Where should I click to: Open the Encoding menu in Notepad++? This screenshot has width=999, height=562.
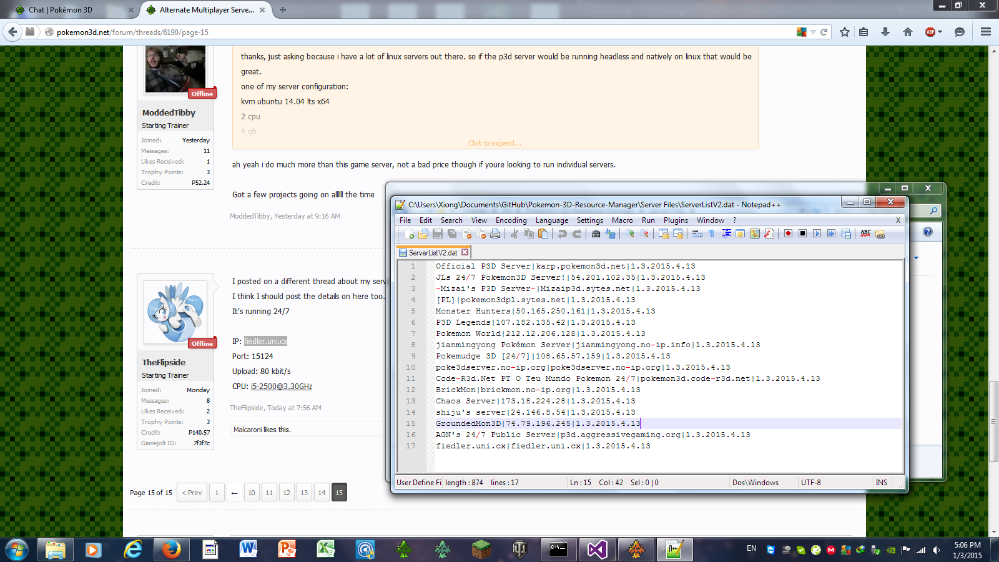pyautogui.click(x=511, y=220)
